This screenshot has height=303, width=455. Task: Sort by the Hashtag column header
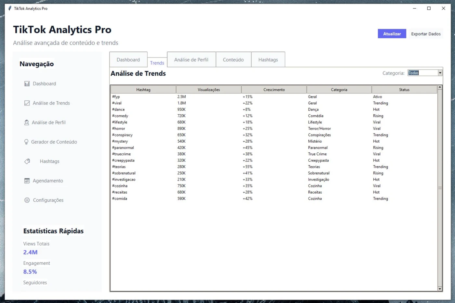[x=143, y=90]
